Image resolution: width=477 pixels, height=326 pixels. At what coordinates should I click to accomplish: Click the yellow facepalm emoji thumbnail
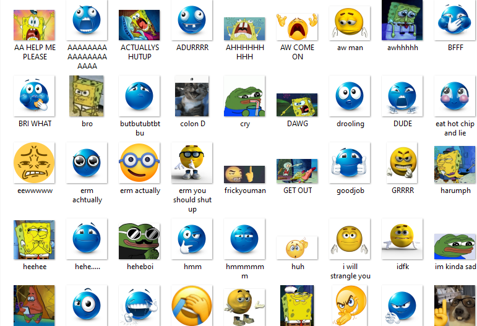(x=192, y=306)
